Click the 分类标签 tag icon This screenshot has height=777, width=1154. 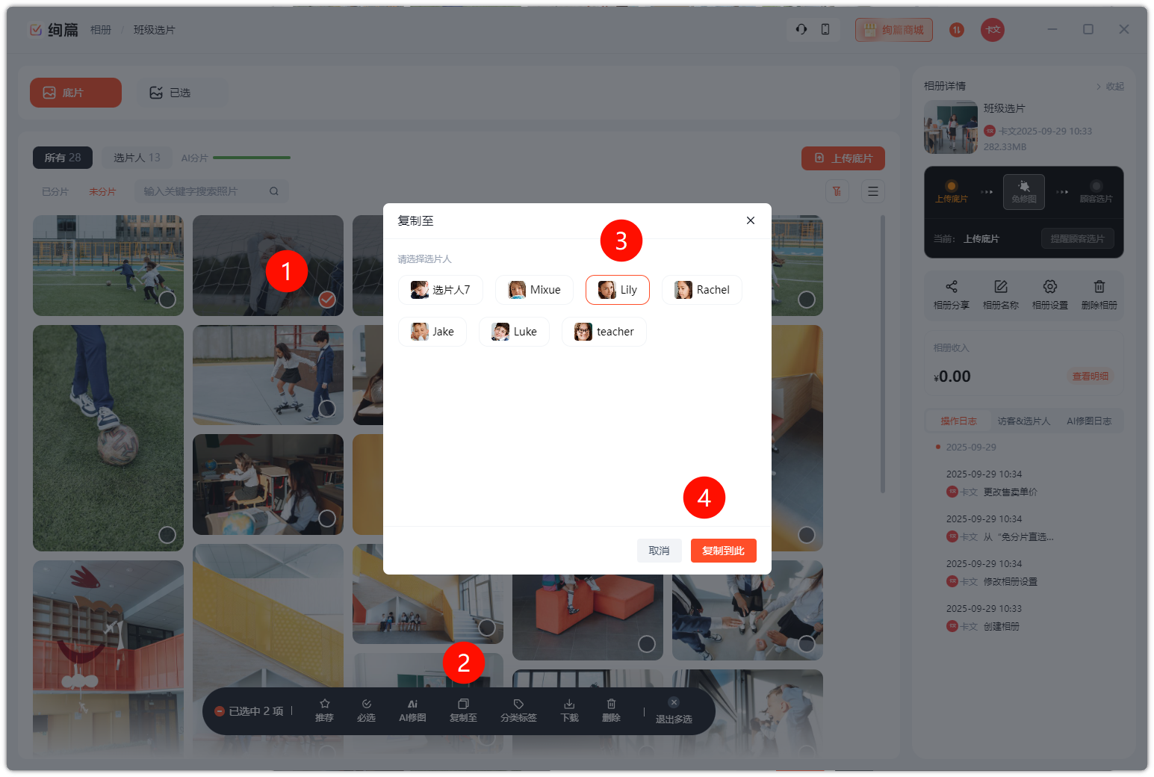coord(518,705)
